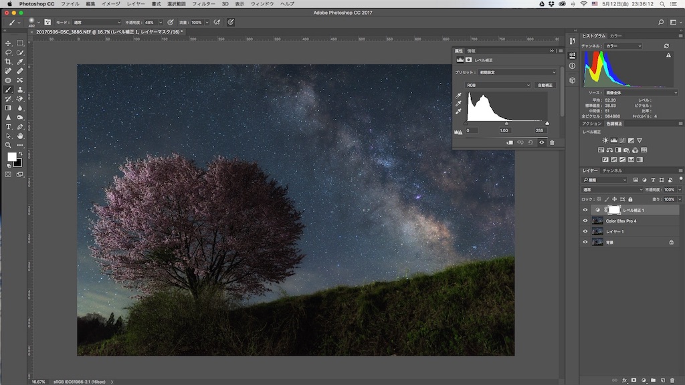Select the Quick Selection tool
This screenshot has height=385, width=685.
[20, 52]
